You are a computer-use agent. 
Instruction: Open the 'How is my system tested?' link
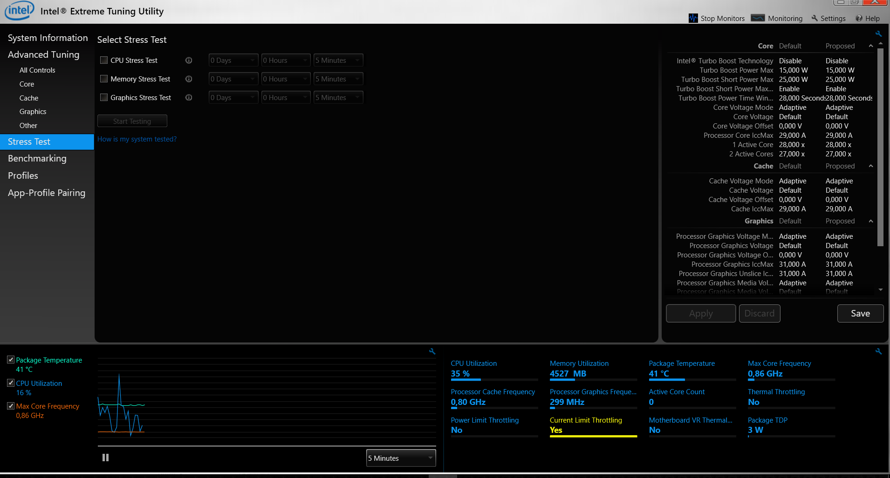(137, 139)
